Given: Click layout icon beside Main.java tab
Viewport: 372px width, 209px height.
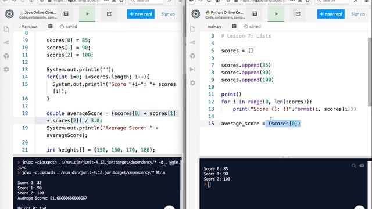Looking at the screenshot, I should [x=51, y=26].
